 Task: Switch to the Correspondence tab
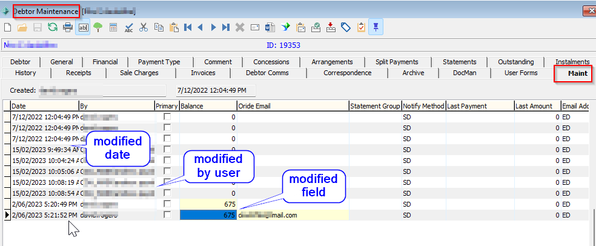pos(348,73)
